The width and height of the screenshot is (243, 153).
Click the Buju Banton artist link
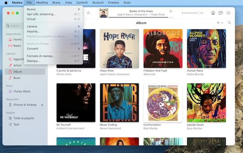pos(194,128)
